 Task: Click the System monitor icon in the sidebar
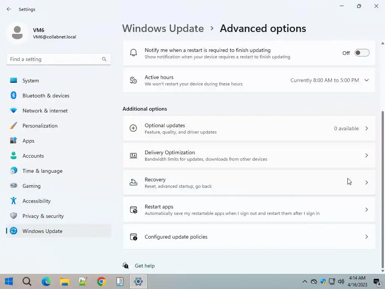(14, 81)
